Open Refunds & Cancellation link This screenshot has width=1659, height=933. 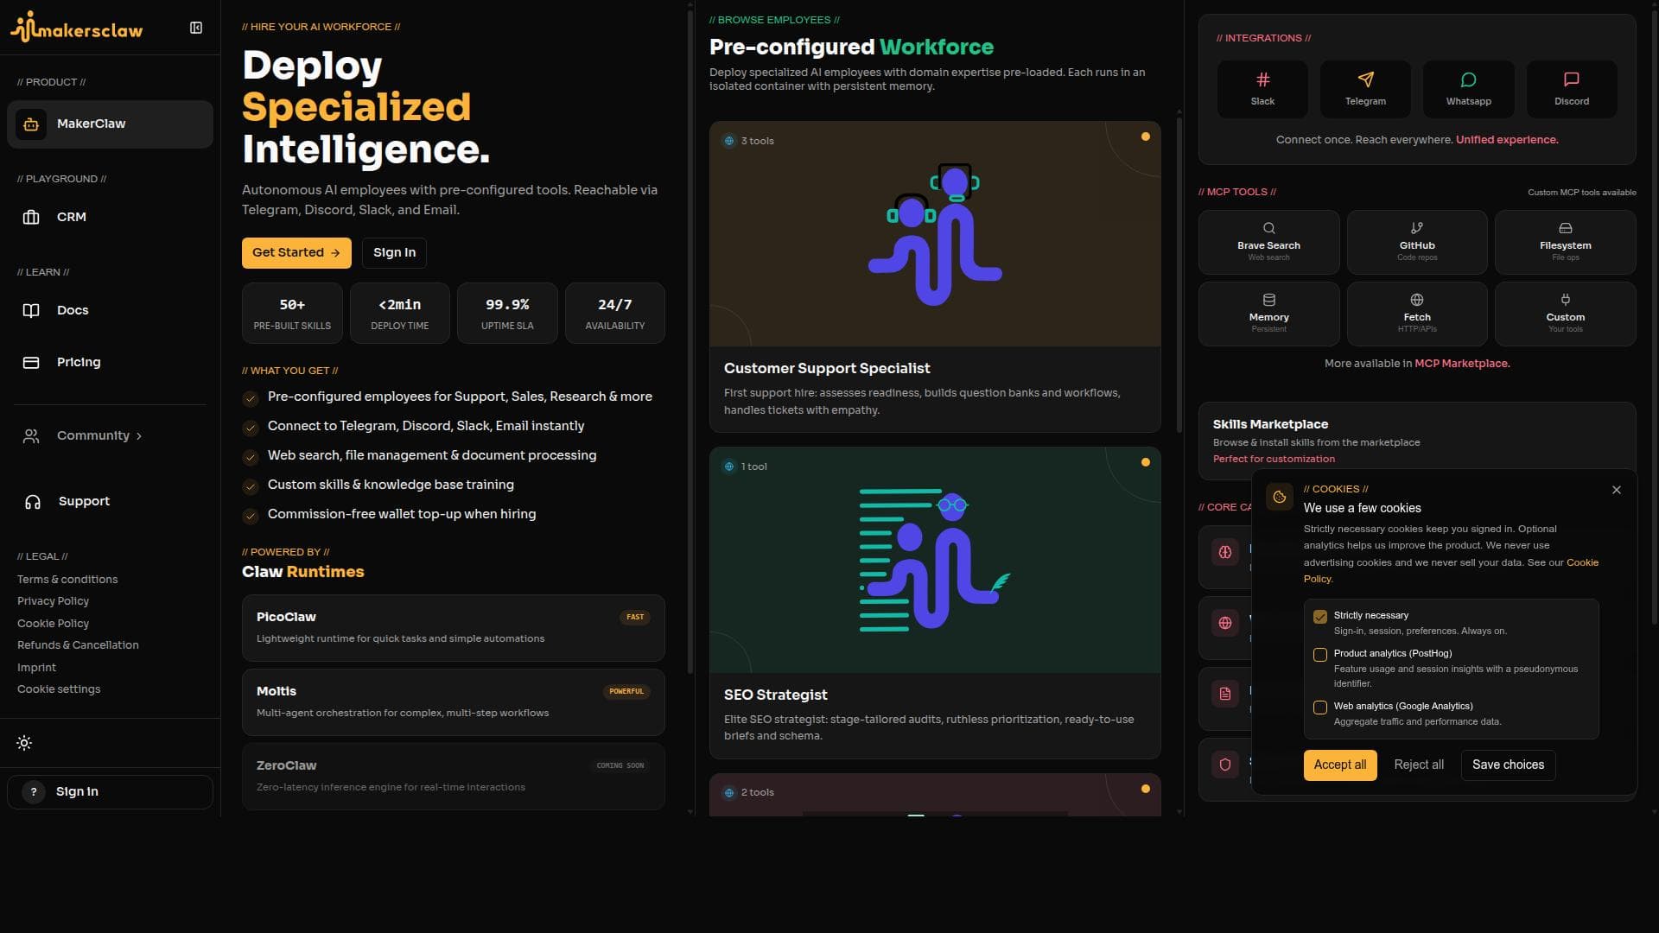78,645
